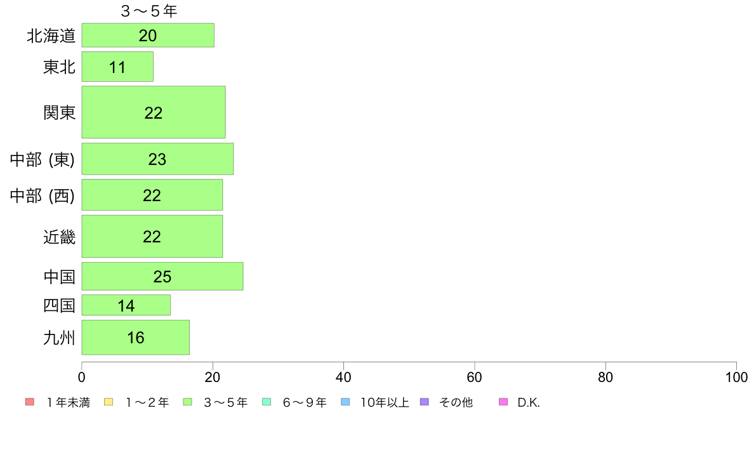Select the 九州 bar showing 16
Viewport: 754px width, 467px height.
coord(136,337)
